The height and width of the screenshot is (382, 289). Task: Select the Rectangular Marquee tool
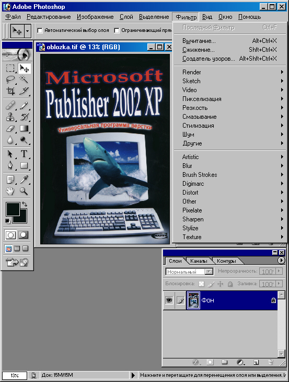tap(10, 68)
